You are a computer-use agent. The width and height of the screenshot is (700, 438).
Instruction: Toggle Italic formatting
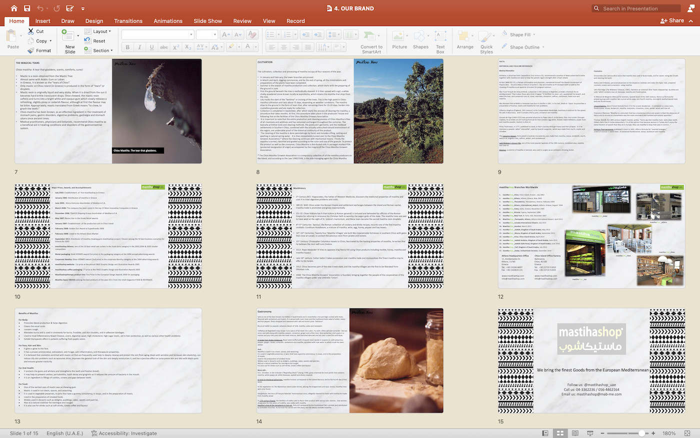[139, 47]
